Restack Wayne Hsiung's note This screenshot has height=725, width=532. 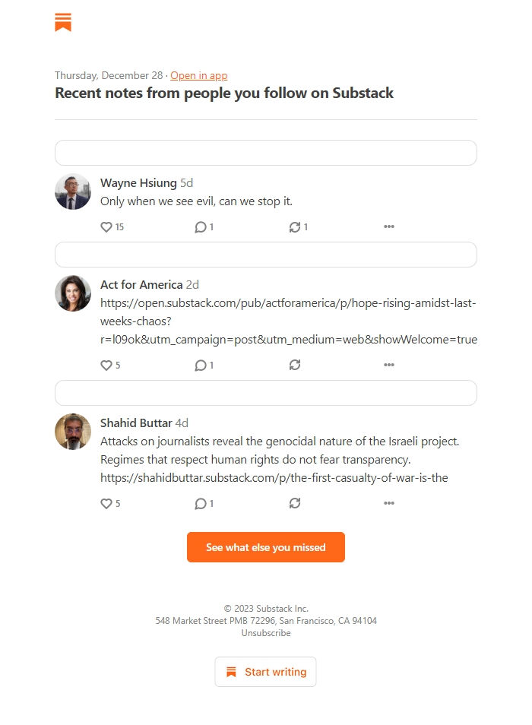tap(295, 226)
